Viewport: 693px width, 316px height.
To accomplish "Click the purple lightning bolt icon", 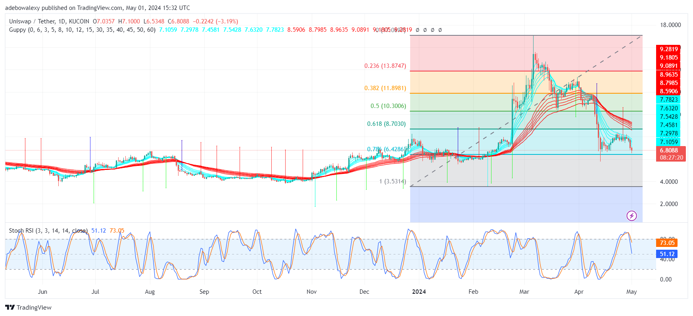I will (x=632, y=216).
